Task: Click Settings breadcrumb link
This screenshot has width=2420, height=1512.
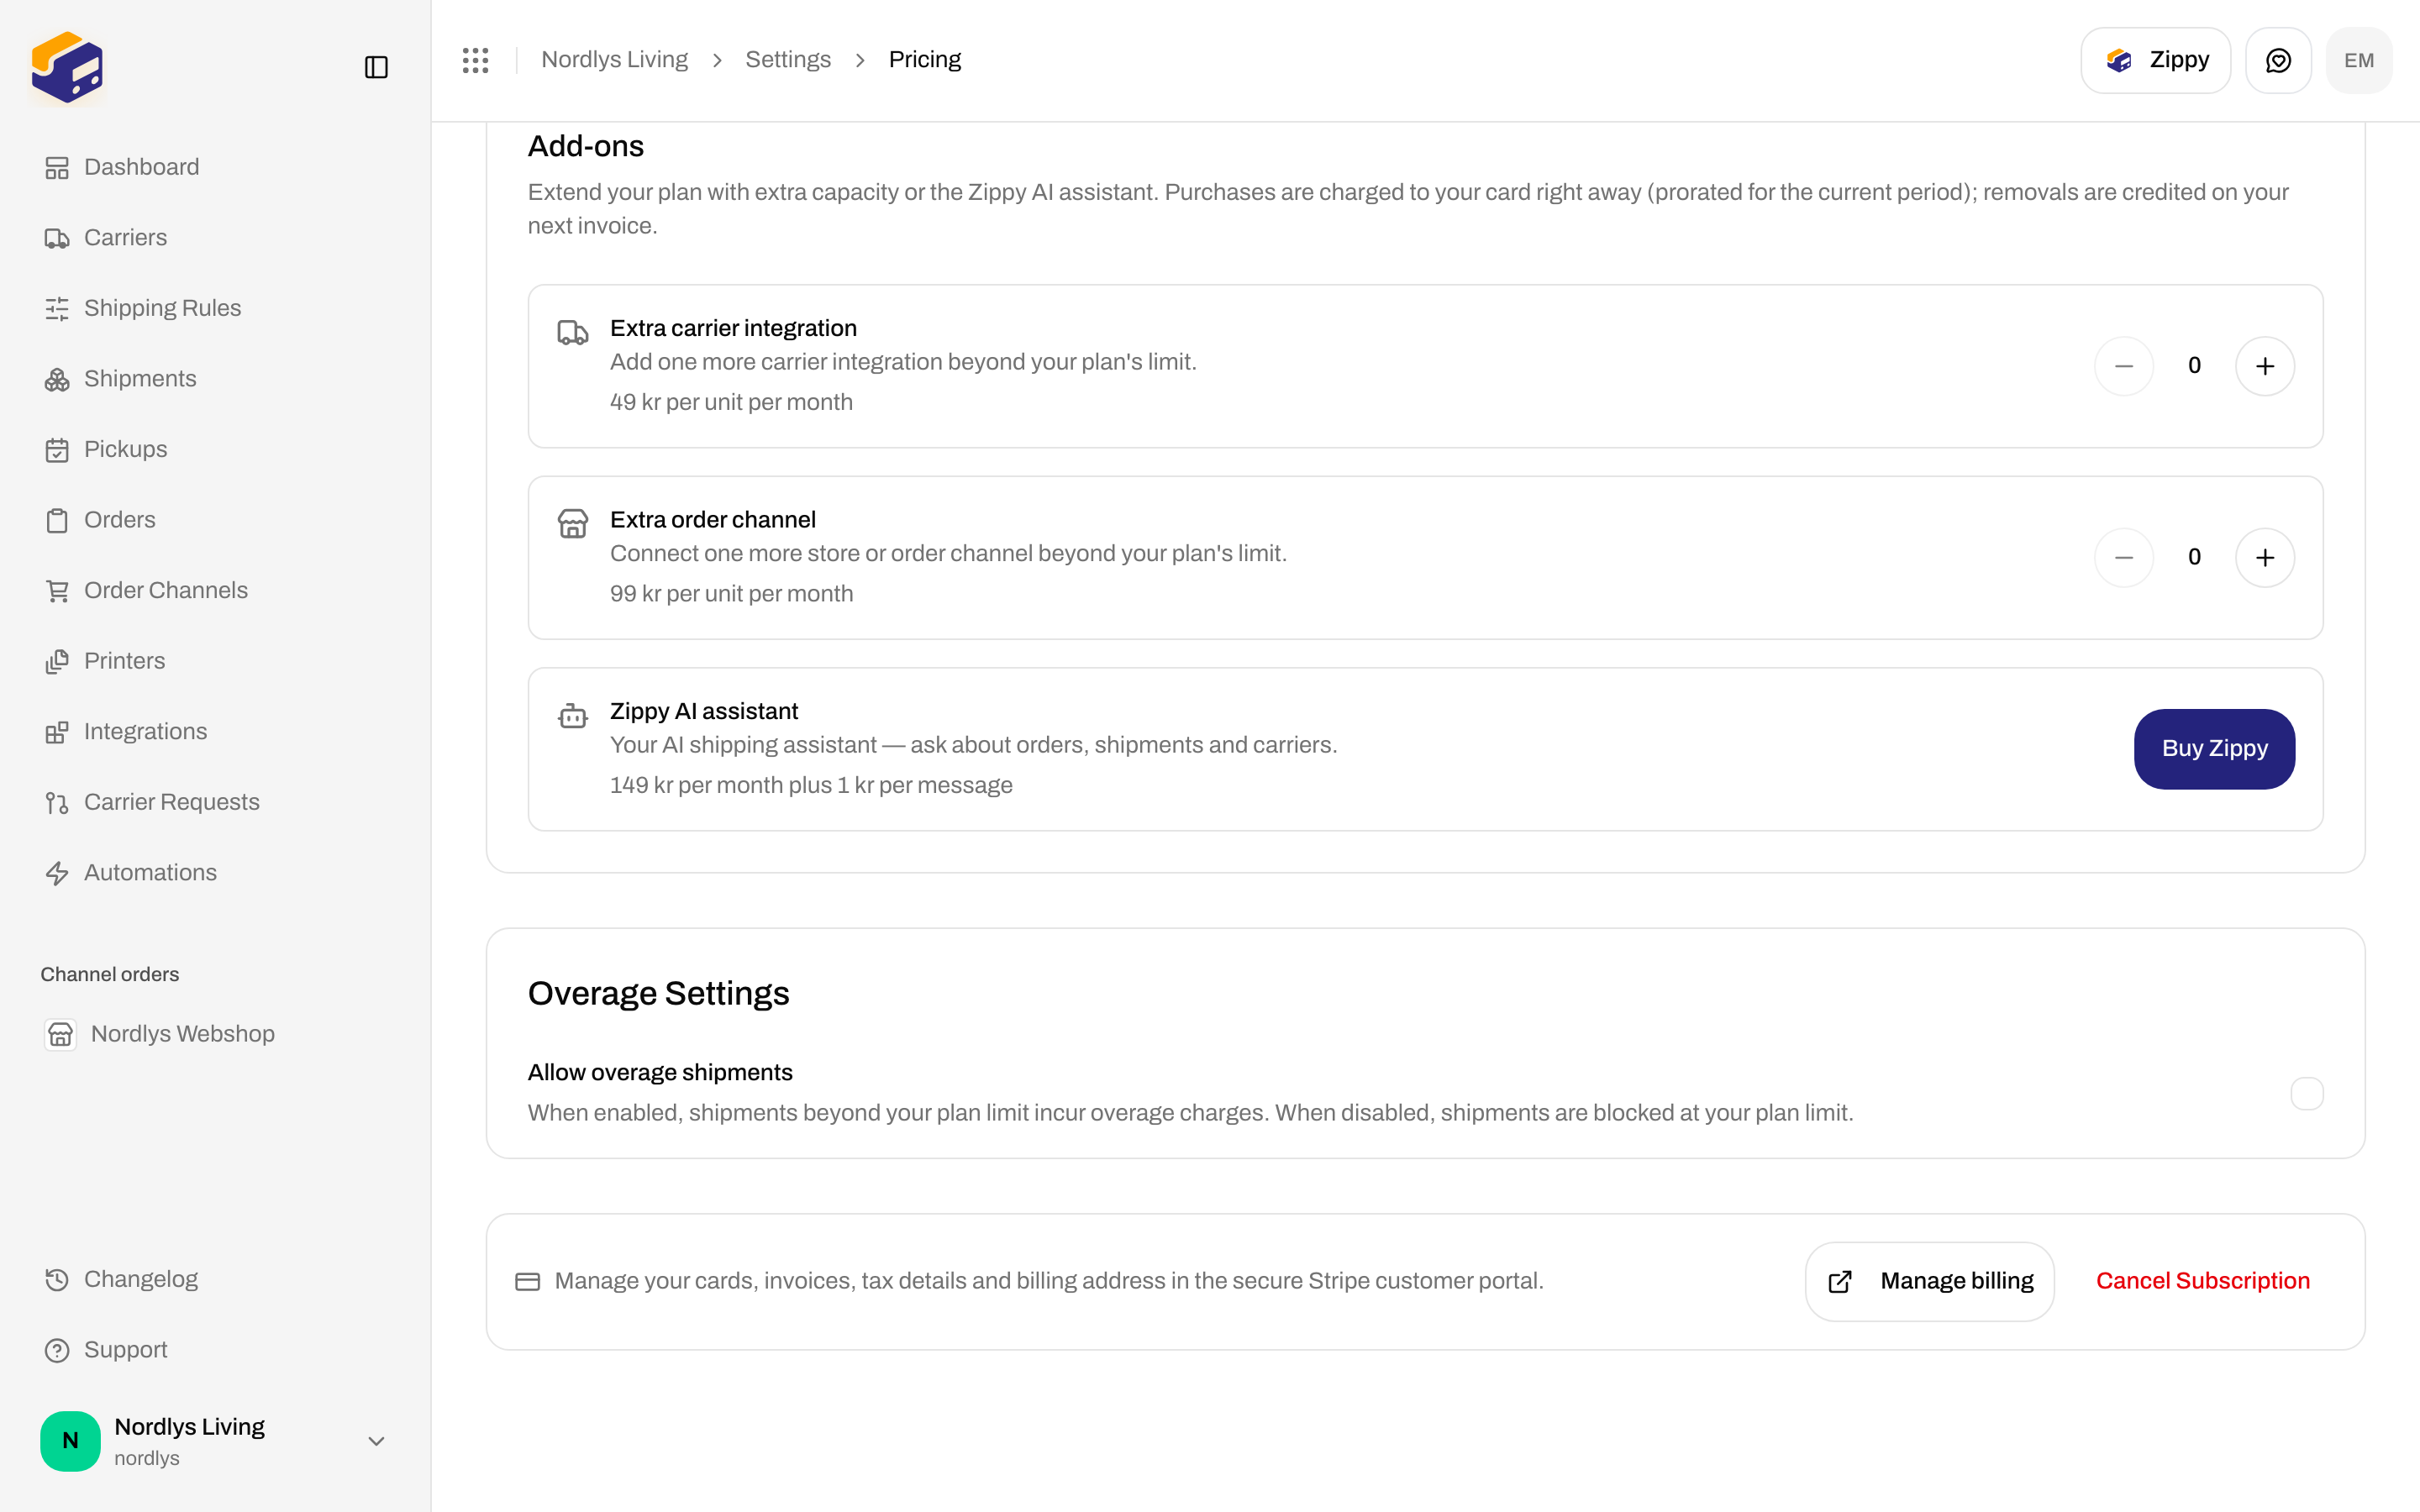Action: [x=788, y=60]
